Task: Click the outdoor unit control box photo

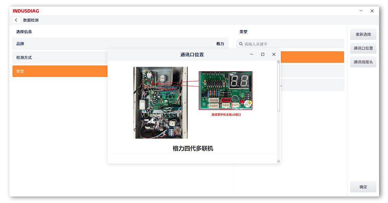Action: tap(161, 103)
